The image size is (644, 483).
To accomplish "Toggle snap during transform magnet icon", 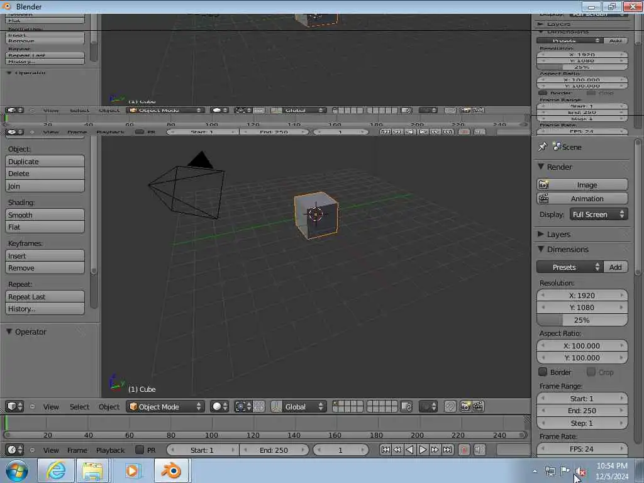I will (x=450, y=407).
